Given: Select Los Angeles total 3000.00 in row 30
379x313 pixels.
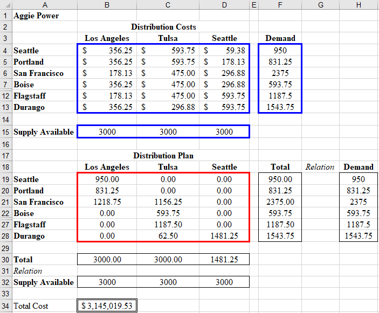Looking at the screenshot, I should [107, 259].
